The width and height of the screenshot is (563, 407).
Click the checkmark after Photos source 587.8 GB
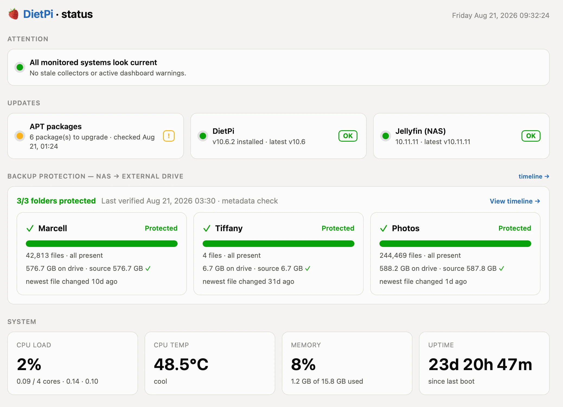pos(501,268)
